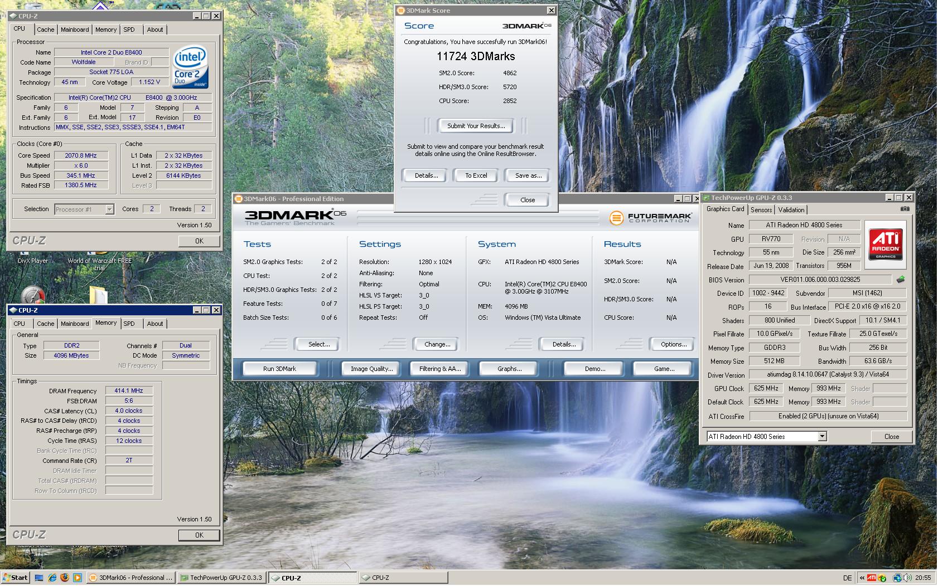938x586 pixels.
Task: Switch to Cache tab in top CPU-Z
Action: tap(46, 30)
